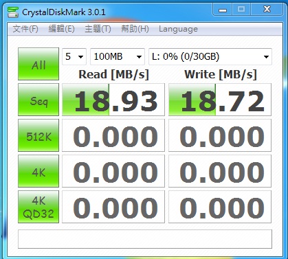Minimize the CrystalDiskMark window

tap(223, 10)
